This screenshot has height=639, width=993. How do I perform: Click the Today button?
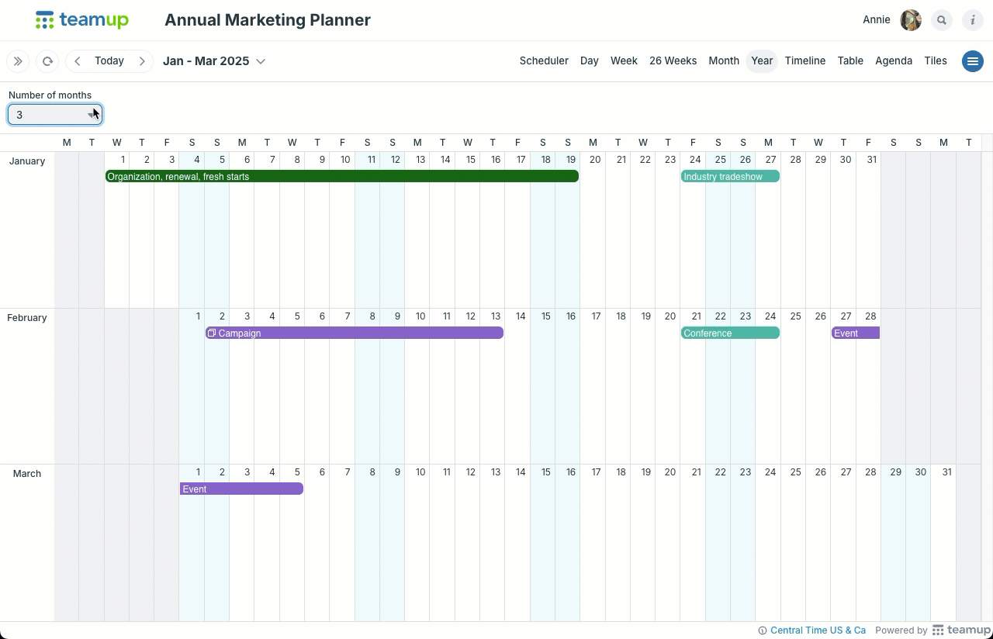coord(109,61)
